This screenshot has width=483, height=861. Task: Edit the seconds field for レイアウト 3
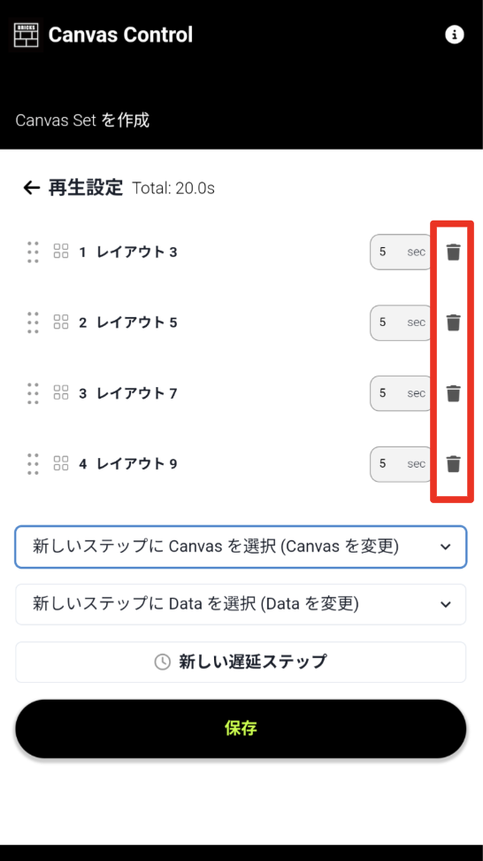402,252
